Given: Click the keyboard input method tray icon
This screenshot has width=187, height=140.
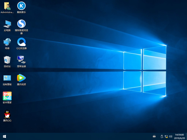Looking at the screenshot, I should [x=154, y=136].
